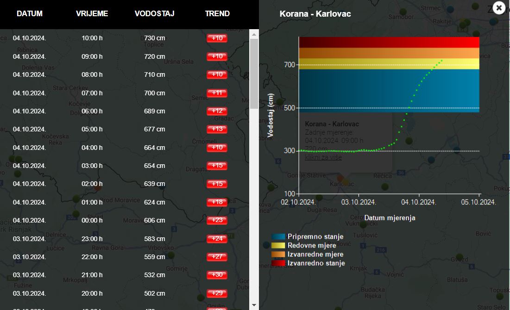The image size is (510, 310).
Task: Click the 664 cm water level value
Action: coord(155,148)
